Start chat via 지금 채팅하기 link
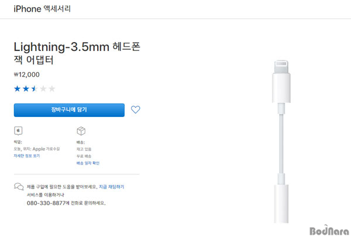The image size is (351, 237). [112, 187]
